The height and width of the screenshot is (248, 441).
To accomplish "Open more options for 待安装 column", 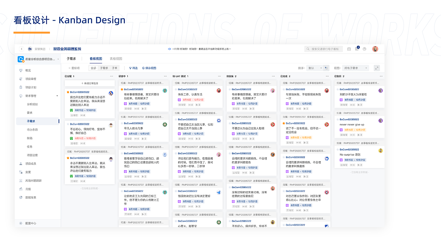I will pos(273,76).
